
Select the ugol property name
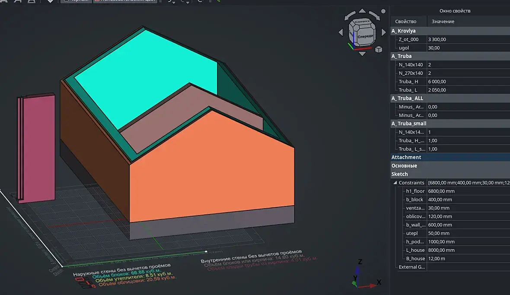[404, 48]
